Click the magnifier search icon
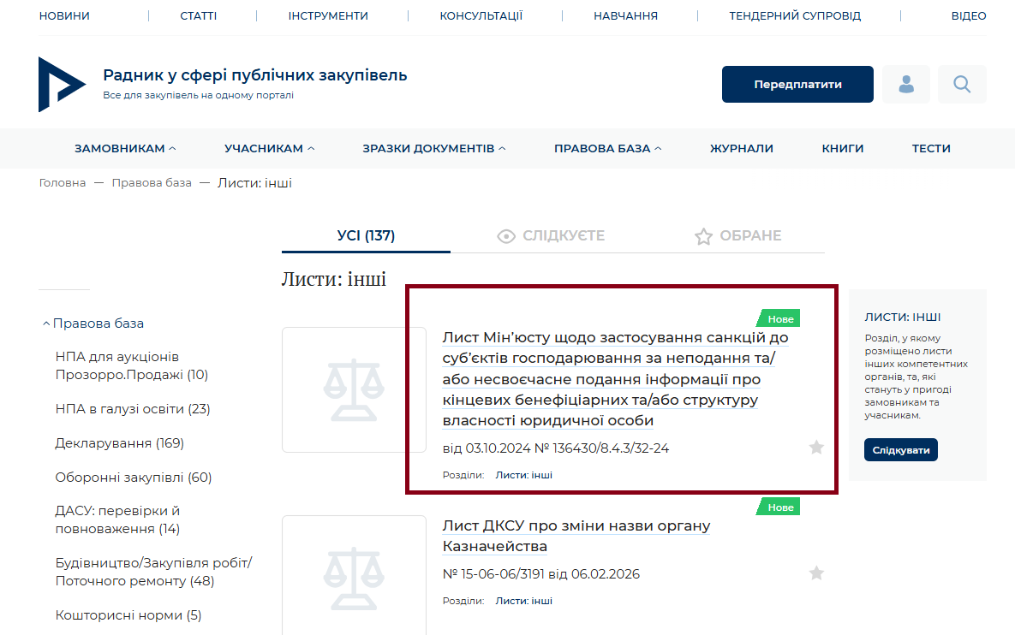The height and width of the screenshot is (635, 1015). pyautogui.click(x=962, y=85)
